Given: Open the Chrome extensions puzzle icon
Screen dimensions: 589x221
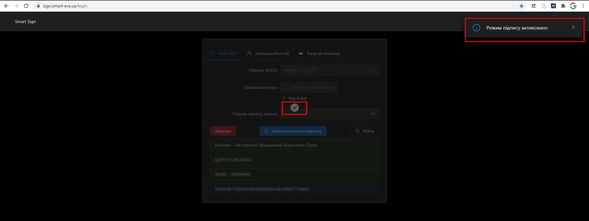Looking at the screenshot, I should pos(563,6).
